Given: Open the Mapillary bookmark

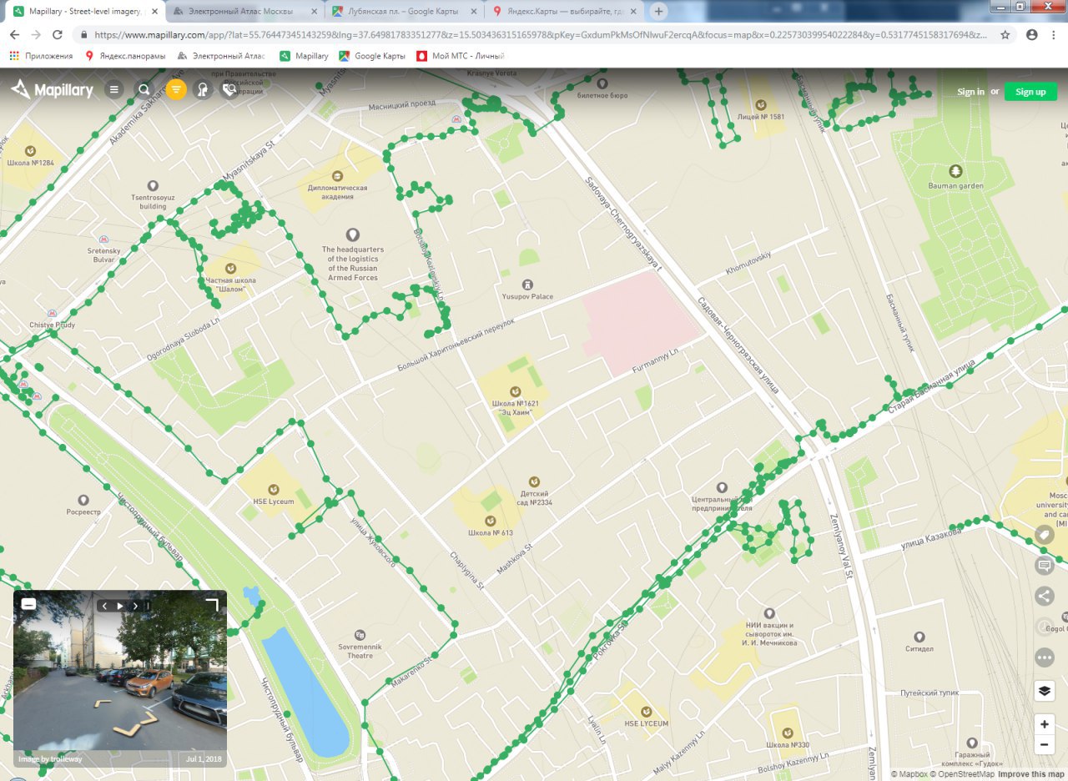Looking at the screenshot, I should (x=305, y=56).
